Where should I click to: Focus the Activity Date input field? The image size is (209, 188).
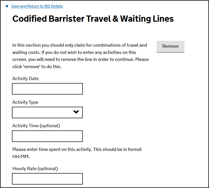(47, 89)
